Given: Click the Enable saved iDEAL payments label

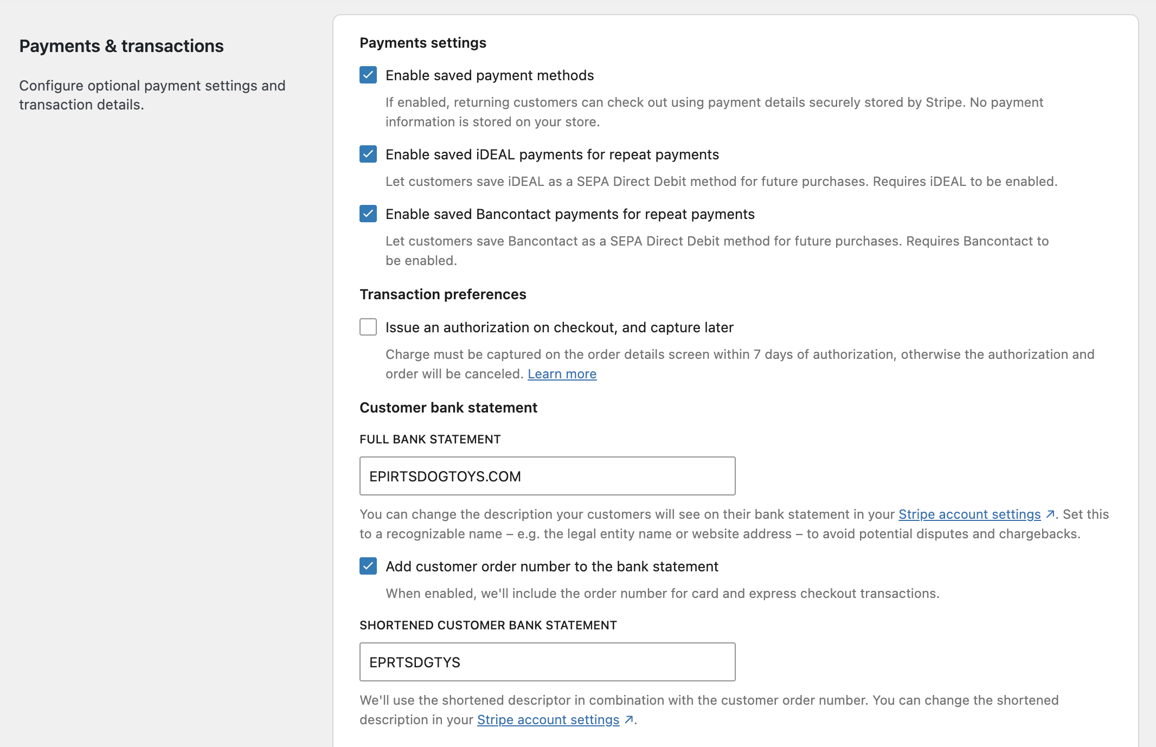Looking at the screenshot, I should pos(551,154).
